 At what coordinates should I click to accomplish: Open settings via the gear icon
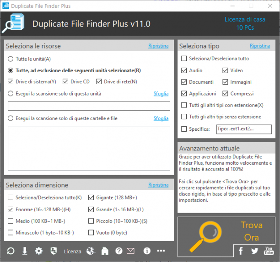[x=39, y=251]
